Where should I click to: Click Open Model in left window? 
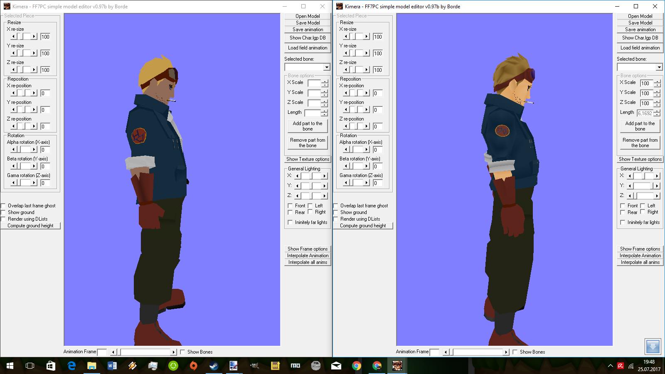(x=308, y=16)
